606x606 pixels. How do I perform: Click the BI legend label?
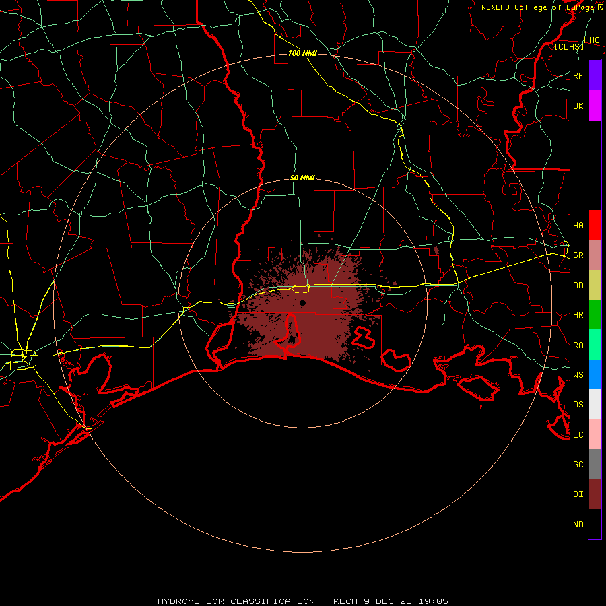pyautogui.click(x=578, y=494)
